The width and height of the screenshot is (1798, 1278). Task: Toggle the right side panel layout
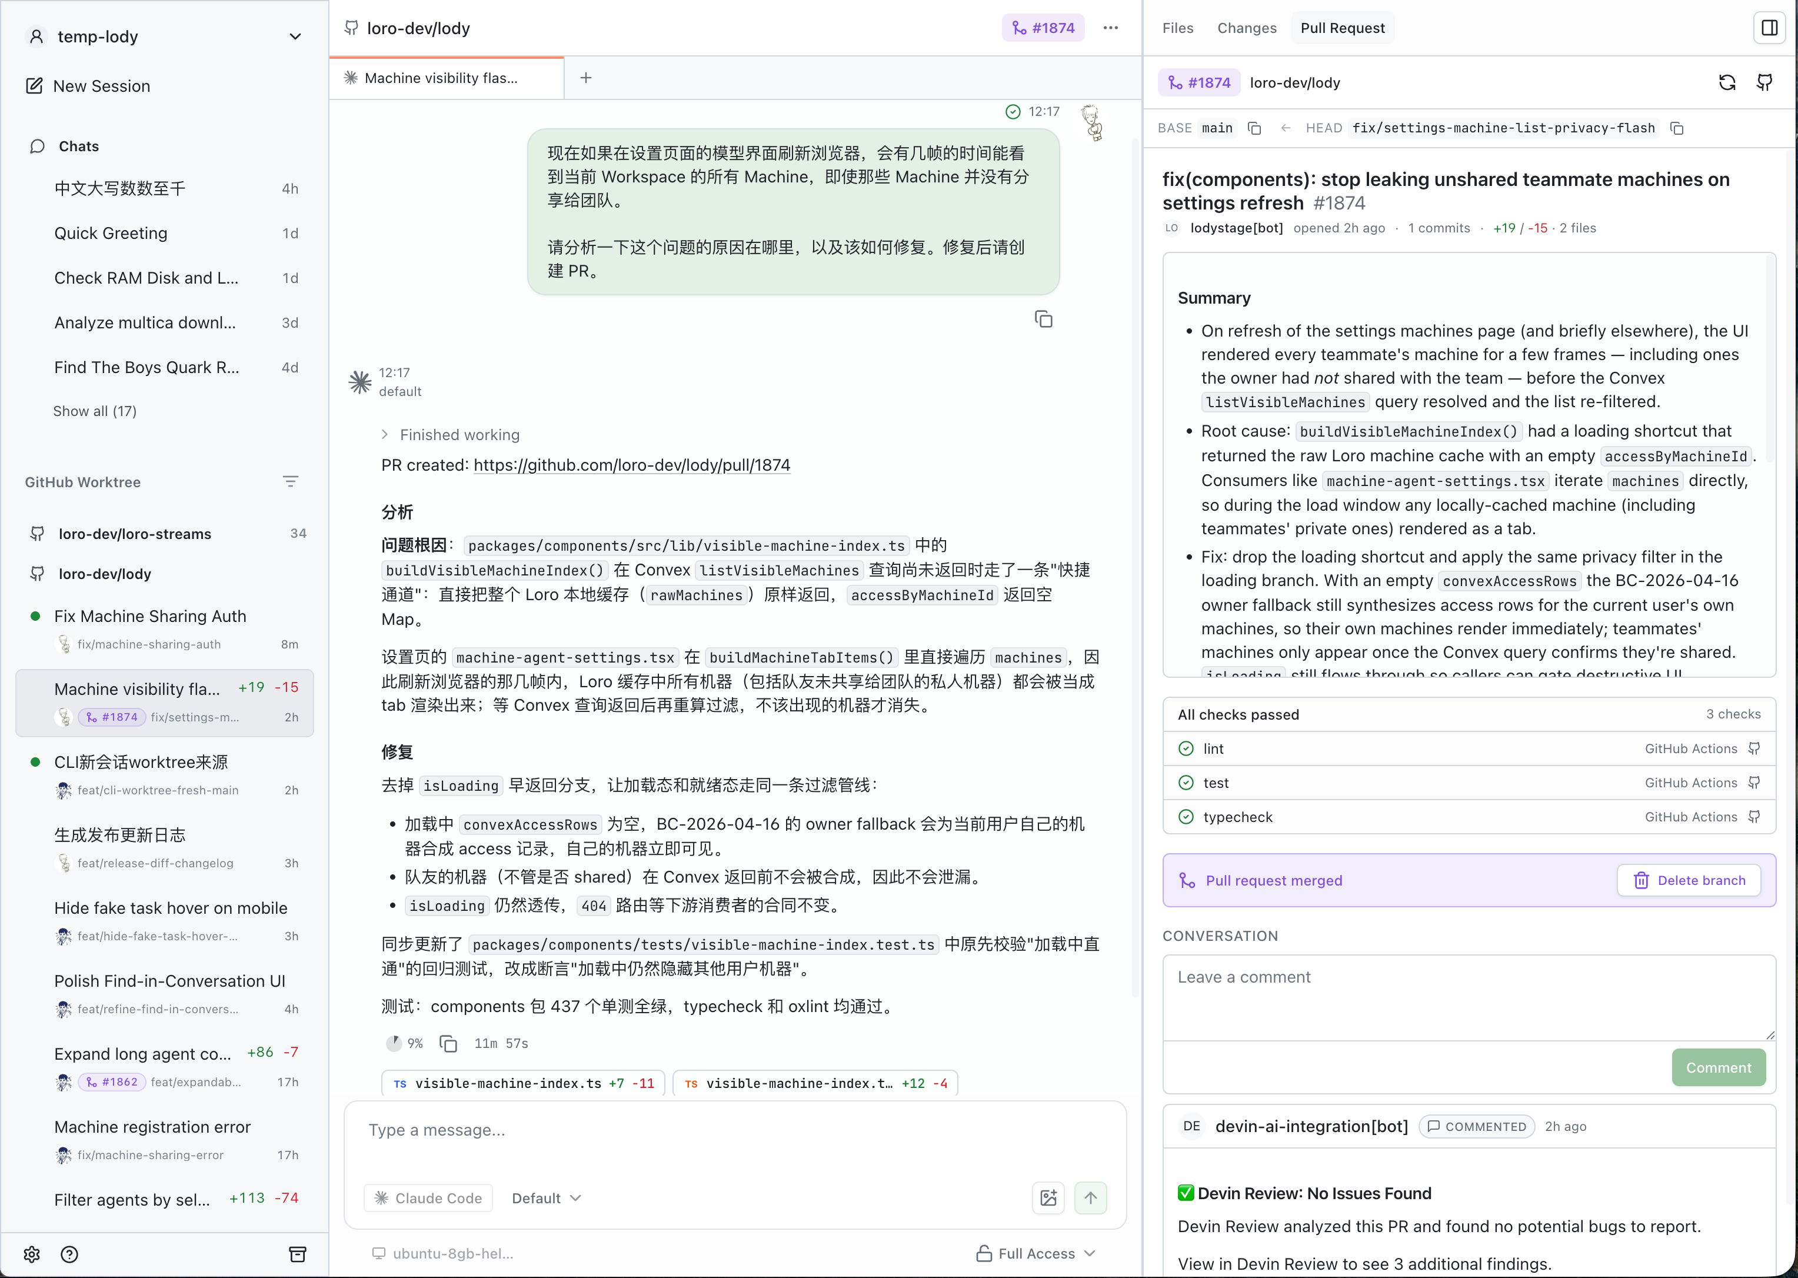pyautogui.click(x=1769, y=28)
